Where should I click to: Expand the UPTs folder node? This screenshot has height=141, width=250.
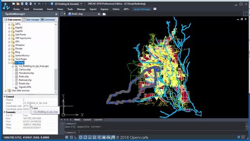pos(9,24)
